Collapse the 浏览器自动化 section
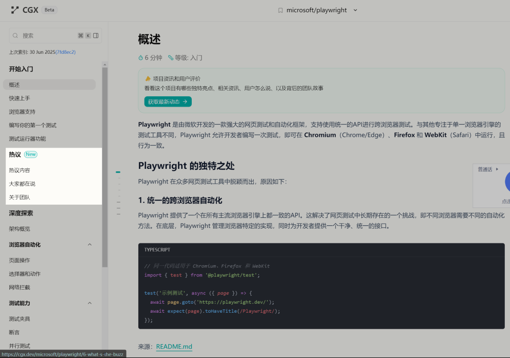This screenshot has height=358, width=510. (x=90, y=244)
